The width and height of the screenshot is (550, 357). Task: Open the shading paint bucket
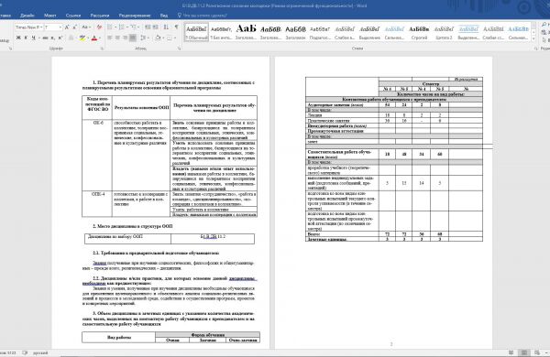coord(158,38)
